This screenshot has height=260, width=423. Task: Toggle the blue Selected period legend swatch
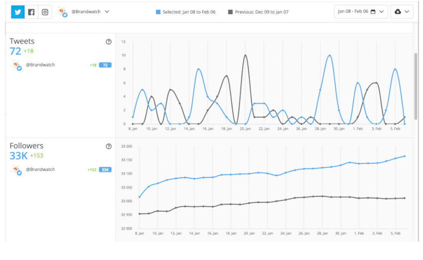pos(157,12)
